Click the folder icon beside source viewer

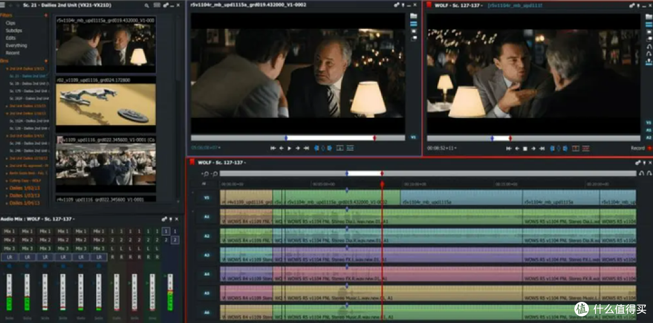pos(414,16)
